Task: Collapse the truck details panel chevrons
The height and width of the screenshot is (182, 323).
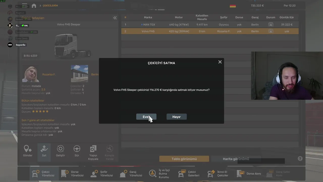Action: pyautogui.click(x=115, y=18)
